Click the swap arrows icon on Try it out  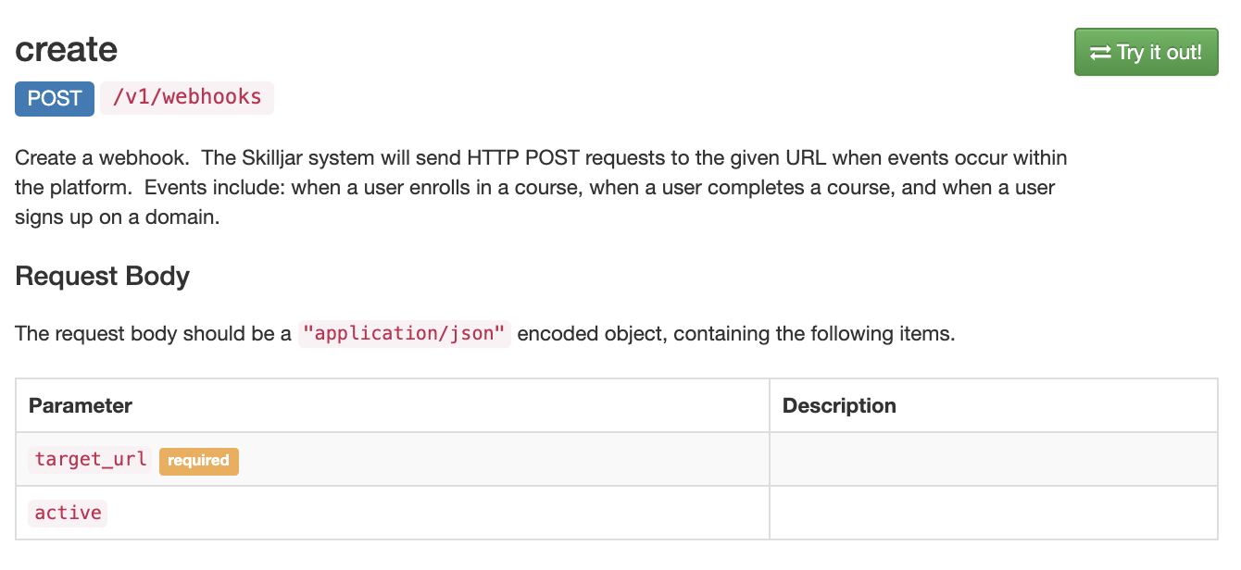tap(1100, 53)
